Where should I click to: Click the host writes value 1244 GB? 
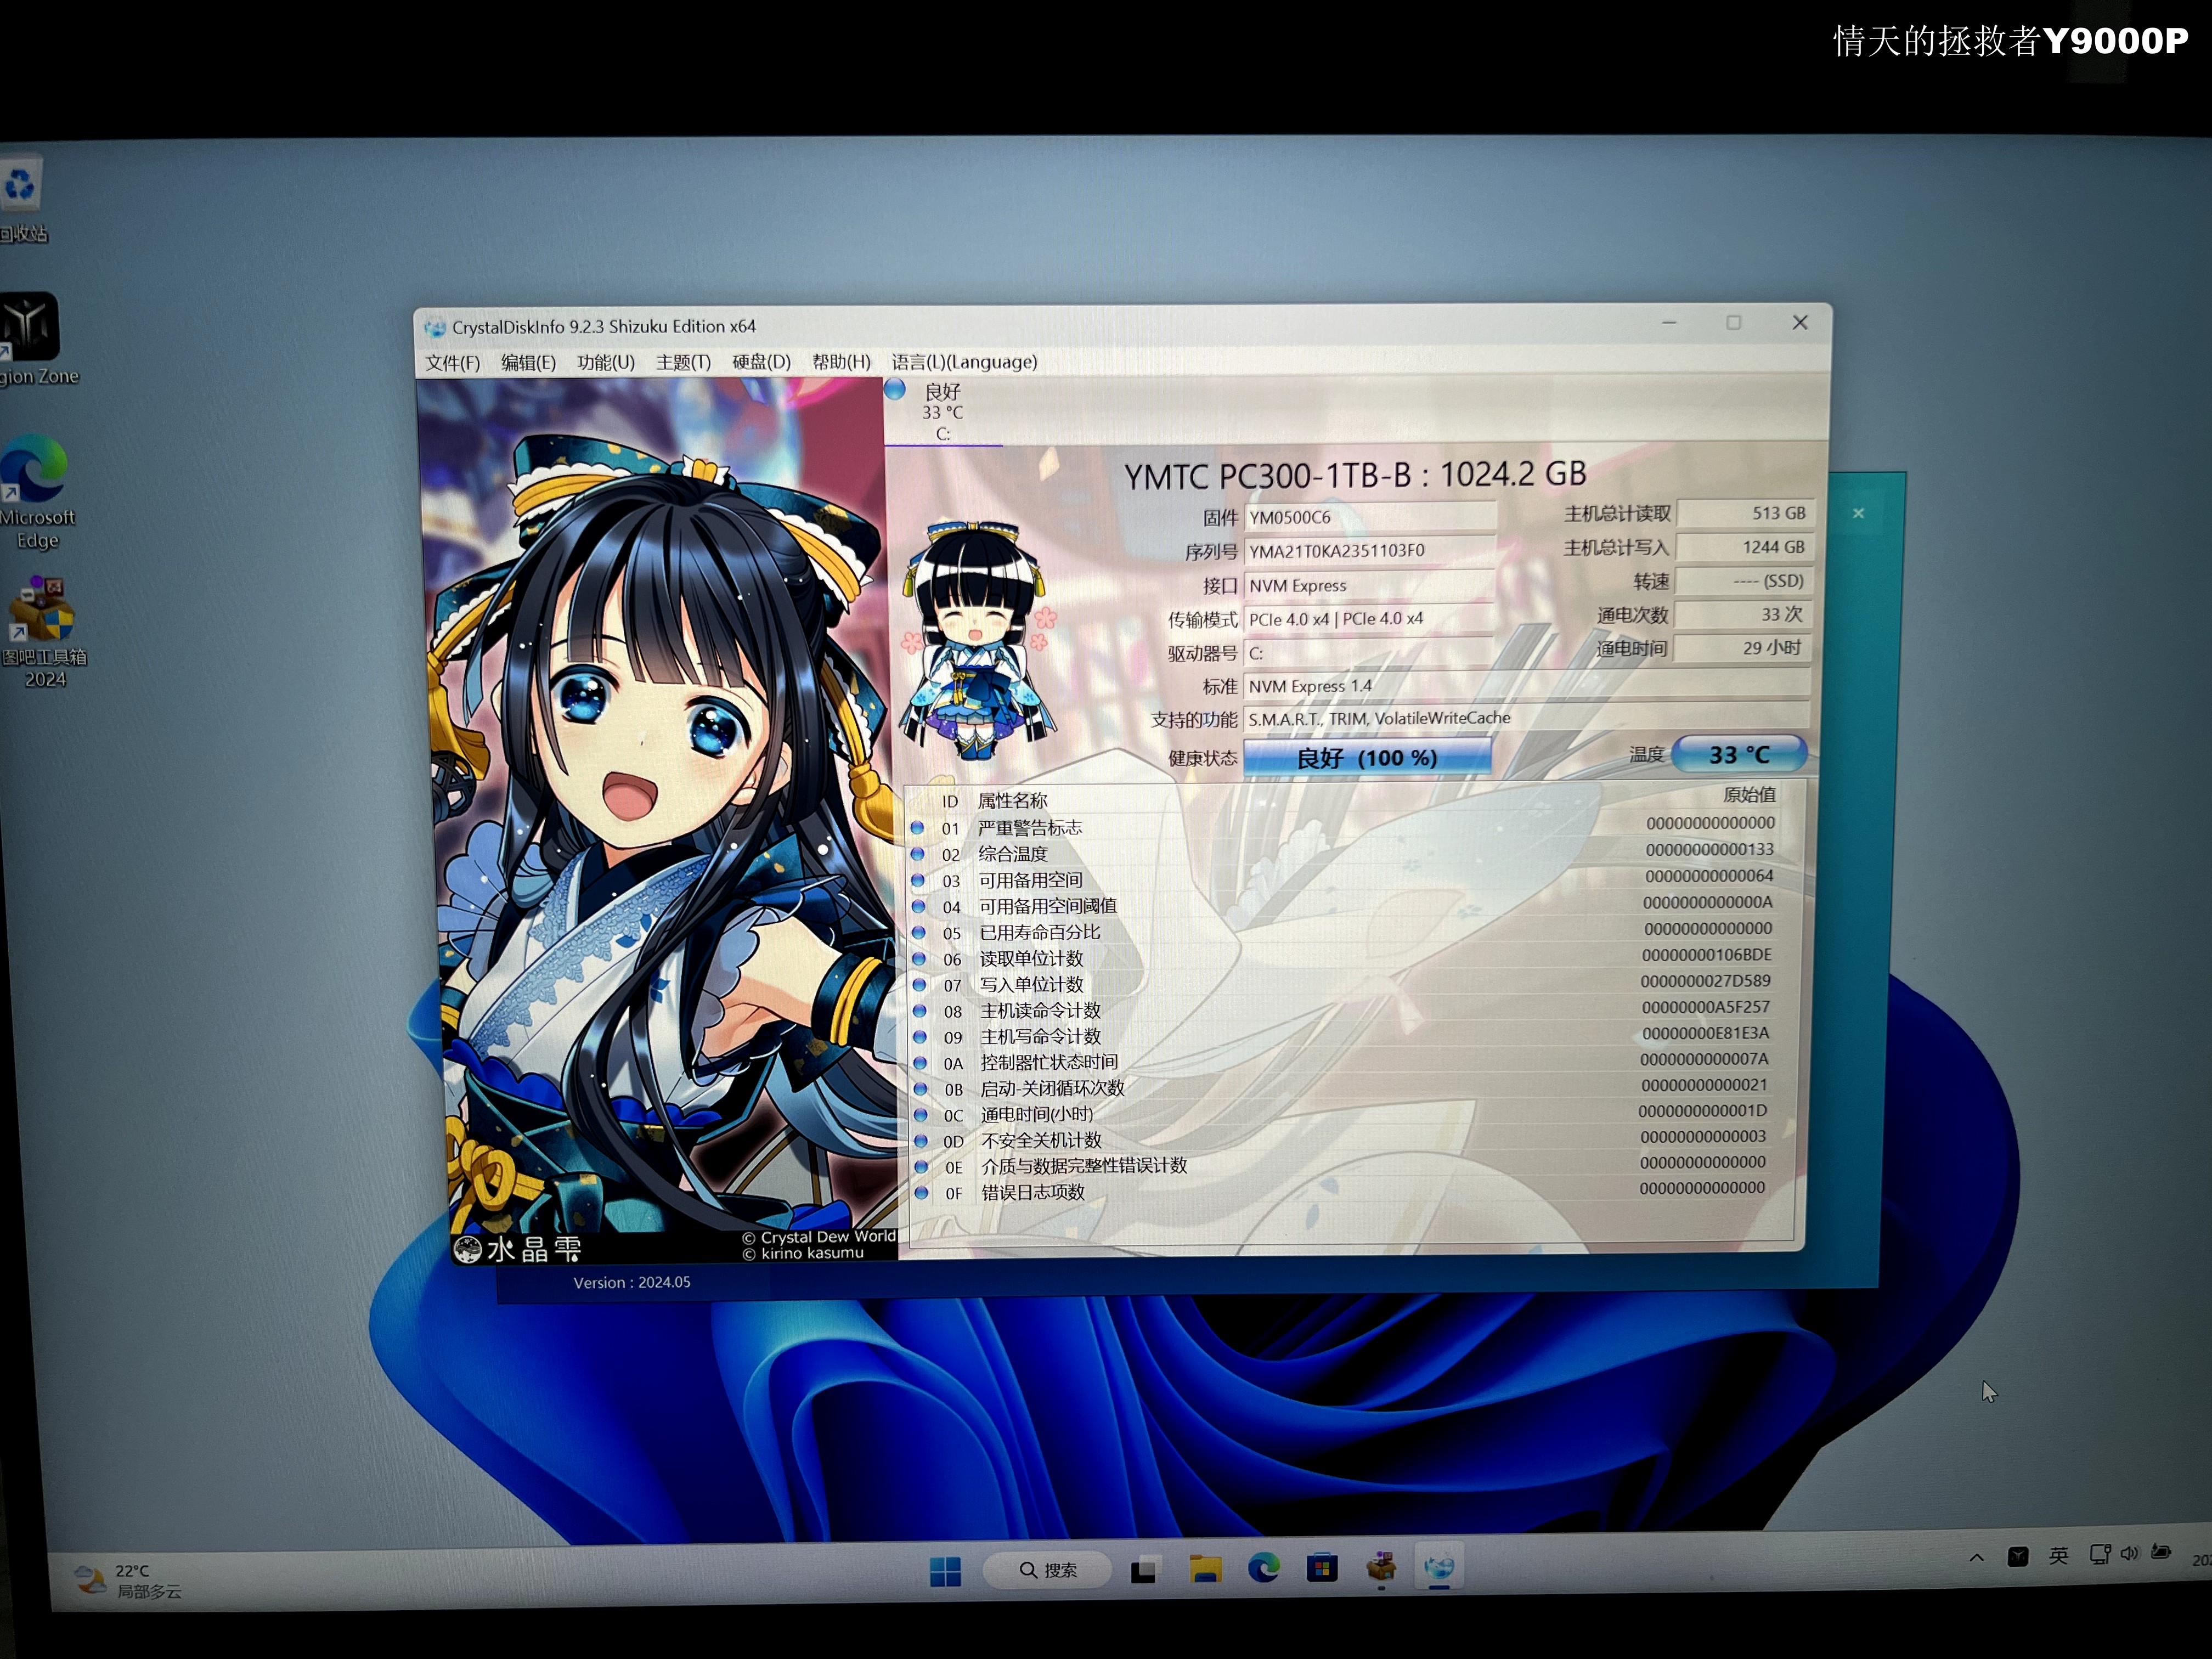click(1745, 547)
